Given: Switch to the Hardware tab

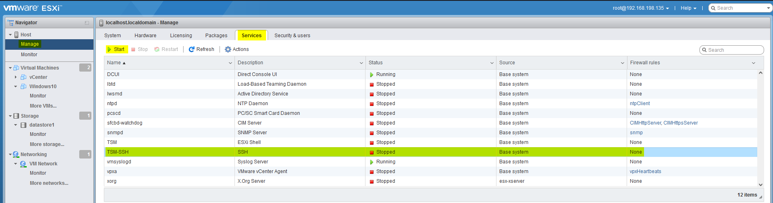Looking at the screenshot, I should 146,36.
